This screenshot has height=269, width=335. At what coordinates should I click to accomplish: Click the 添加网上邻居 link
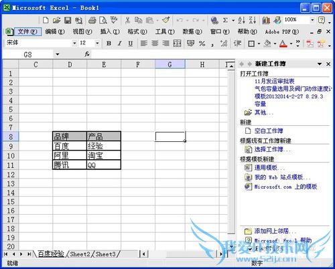275,231
